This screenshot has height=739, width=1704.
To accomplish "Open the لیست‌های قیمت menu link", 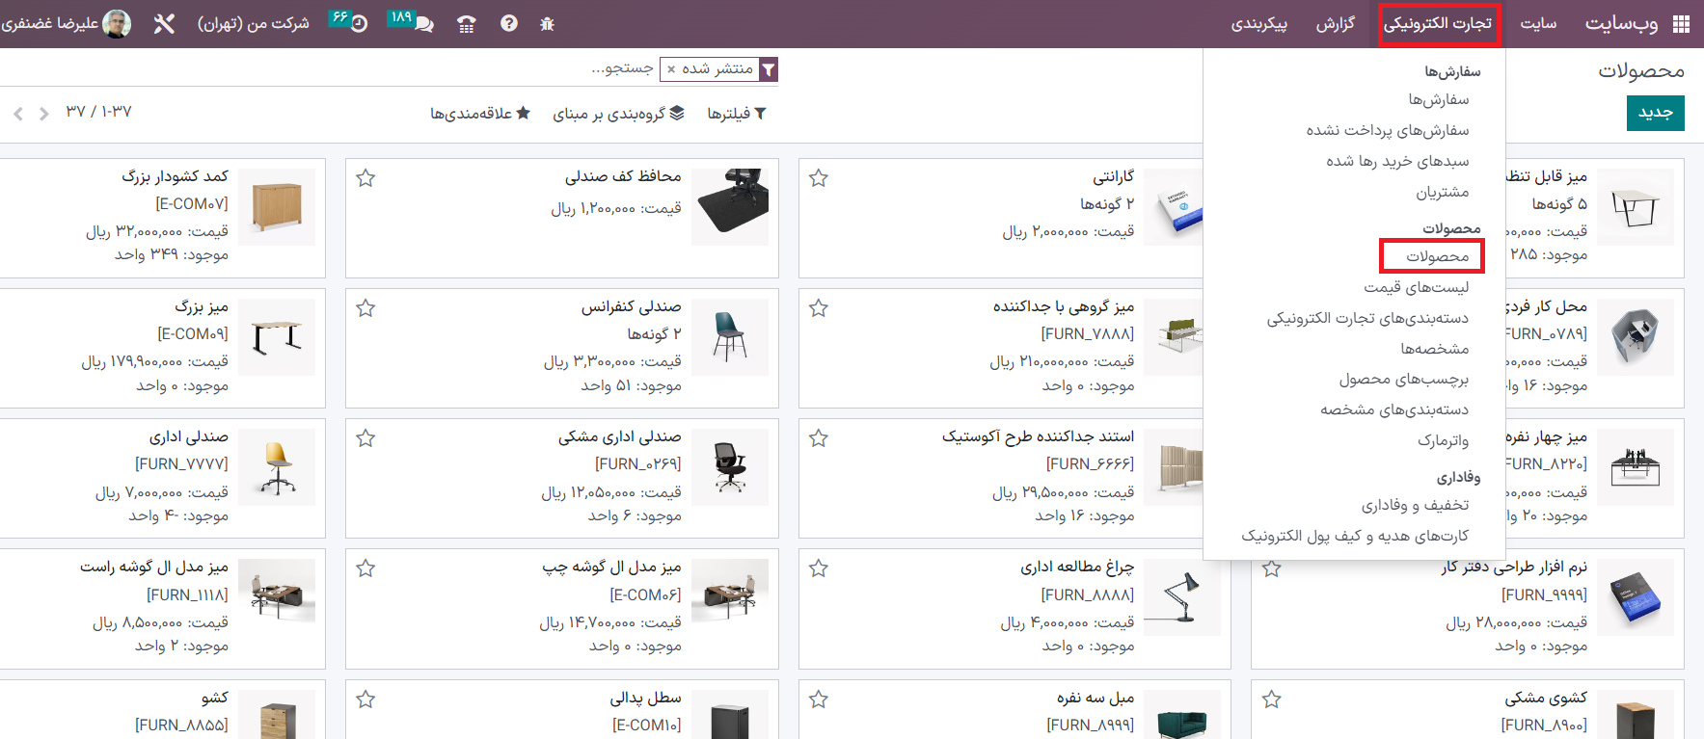I will click(1416, 287).
